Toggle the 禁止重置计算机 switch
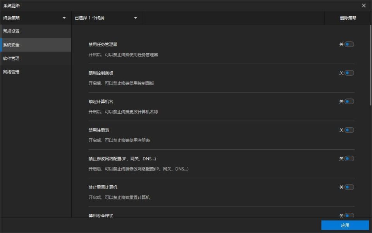The height and width of the screenshot is (233, 372). (349, 187)
